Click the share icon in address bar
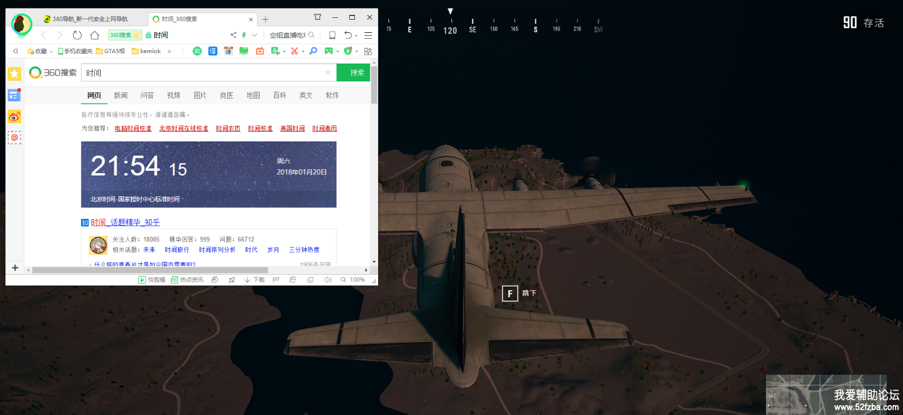 pos(233,35)
